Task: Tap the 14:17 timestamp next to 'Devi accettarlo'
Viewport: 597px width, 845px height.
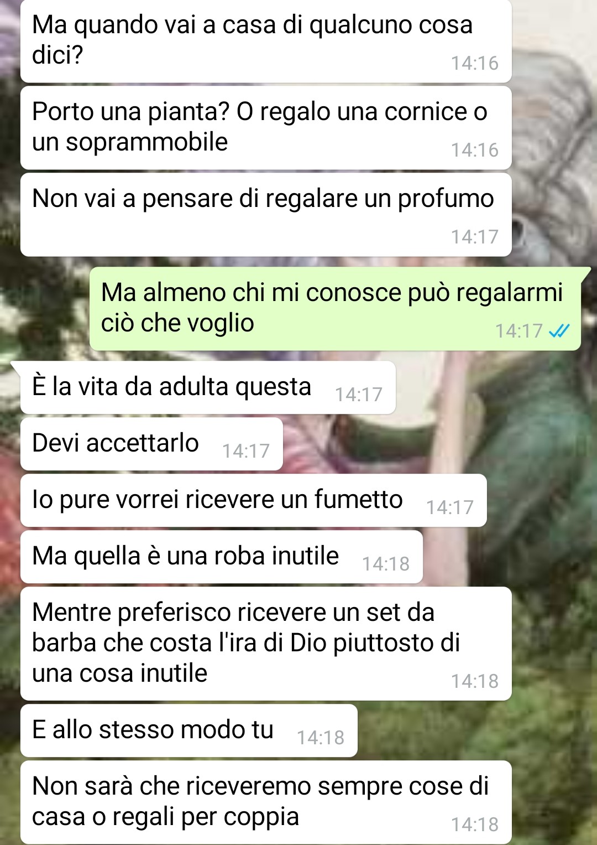Action: (x=245, y=451)
